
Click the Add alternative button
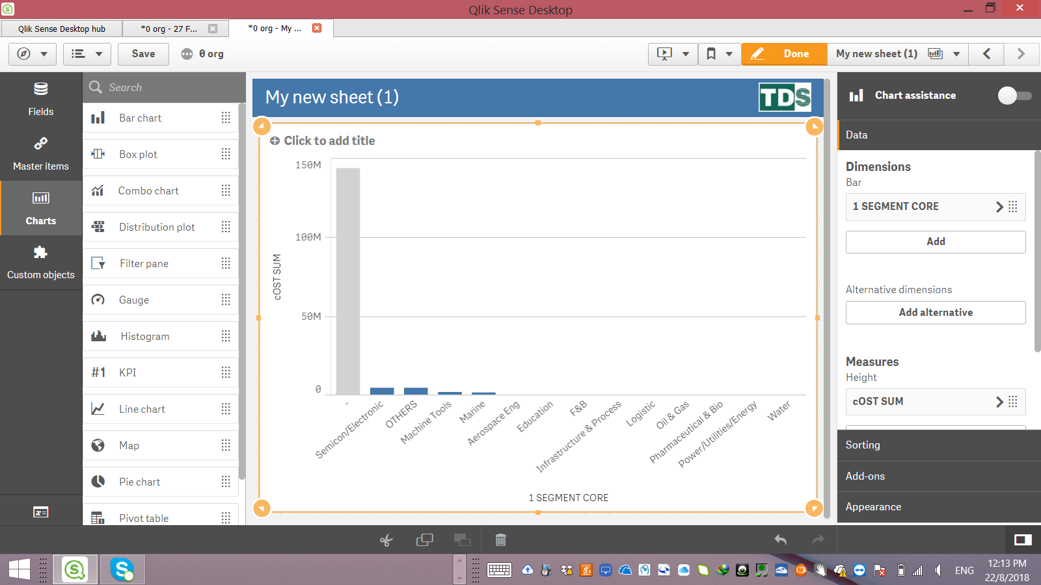[936, 313]
